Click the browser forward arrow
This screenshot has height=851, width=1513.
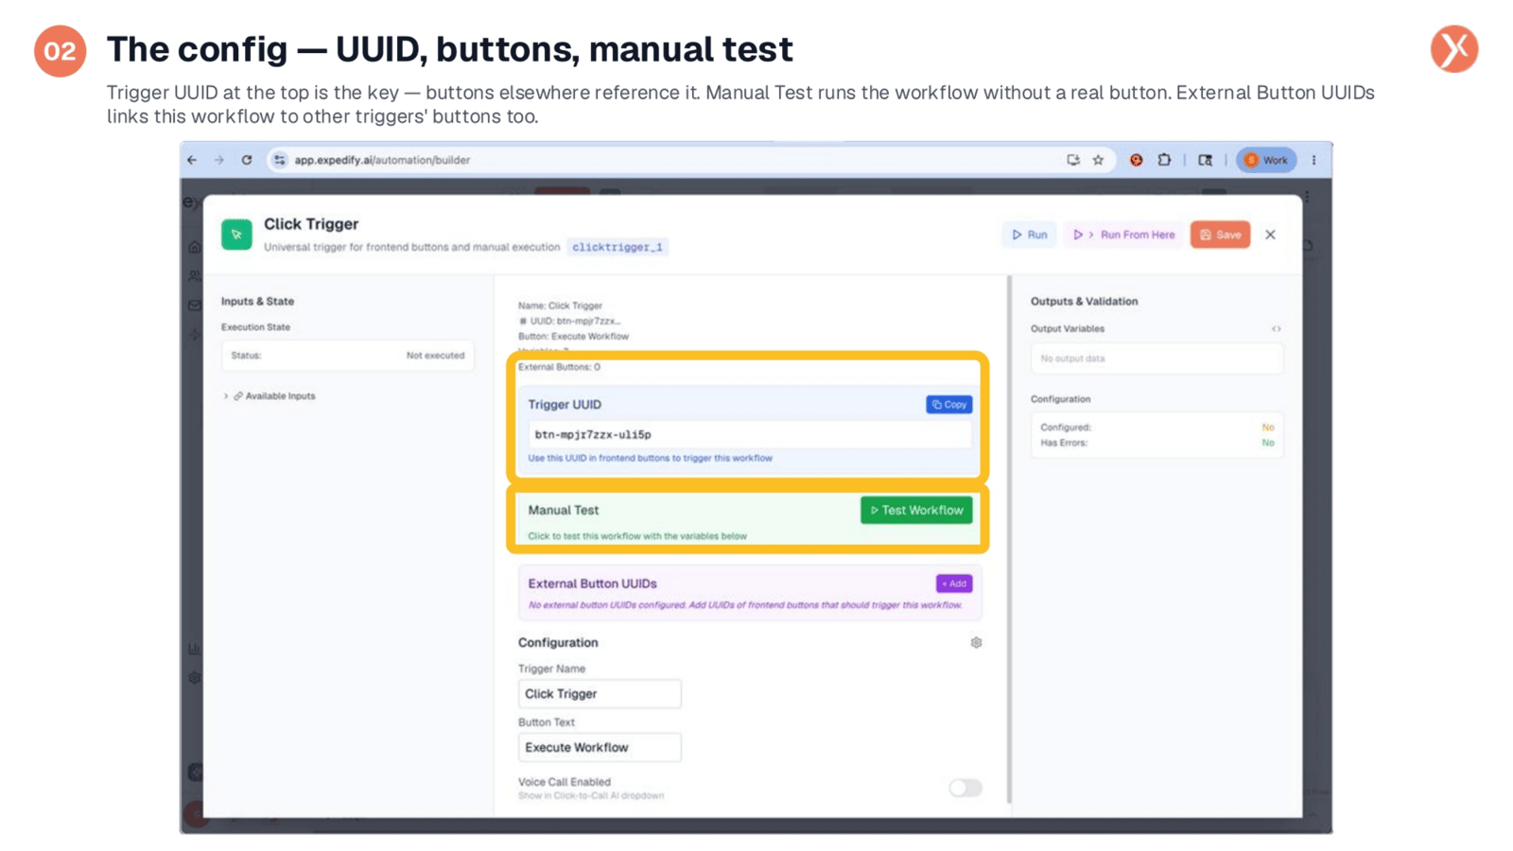pyautogui.click(x=219, y=160)
